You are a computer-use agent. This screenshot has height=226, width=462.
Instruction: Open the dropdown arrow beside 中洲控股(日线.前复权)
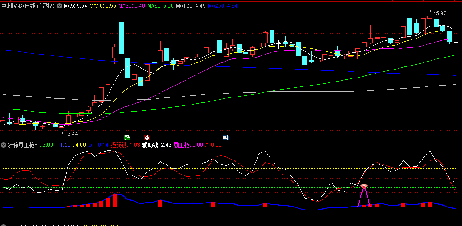coord(59,6)
